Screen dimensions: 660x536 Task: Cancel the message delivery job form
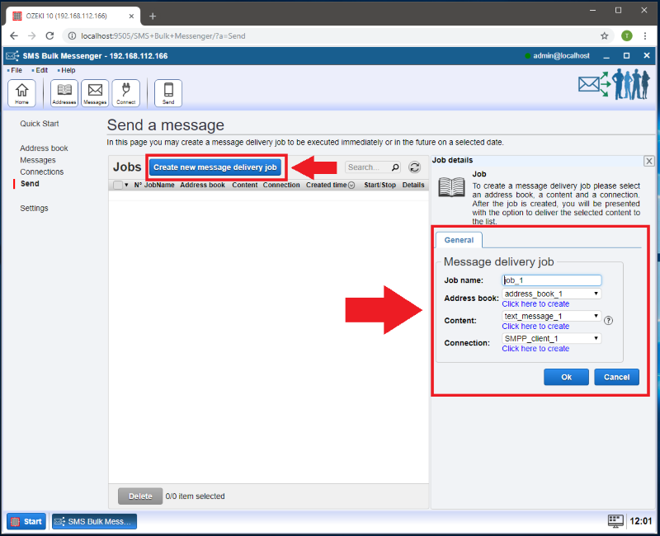[616, 377]
